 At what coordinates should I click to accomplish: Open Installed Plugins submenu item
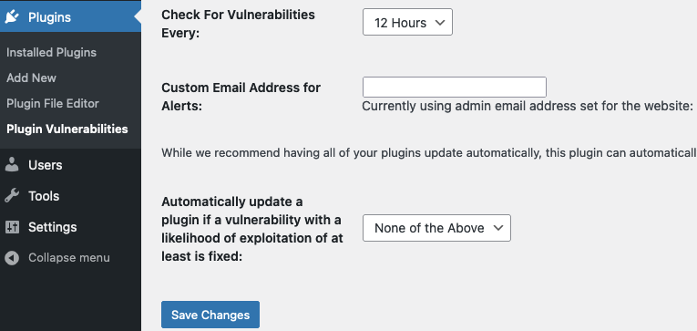point(52,53)
